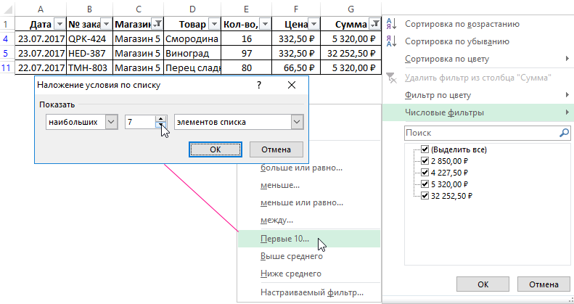Toggle the 4 227,50 ₽ checkbox
Screen dimensions: 574x304
point(425,172)
